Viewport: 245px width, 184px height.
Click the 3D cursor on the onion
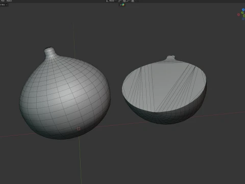pyautogui.click(x=79, y=129)
